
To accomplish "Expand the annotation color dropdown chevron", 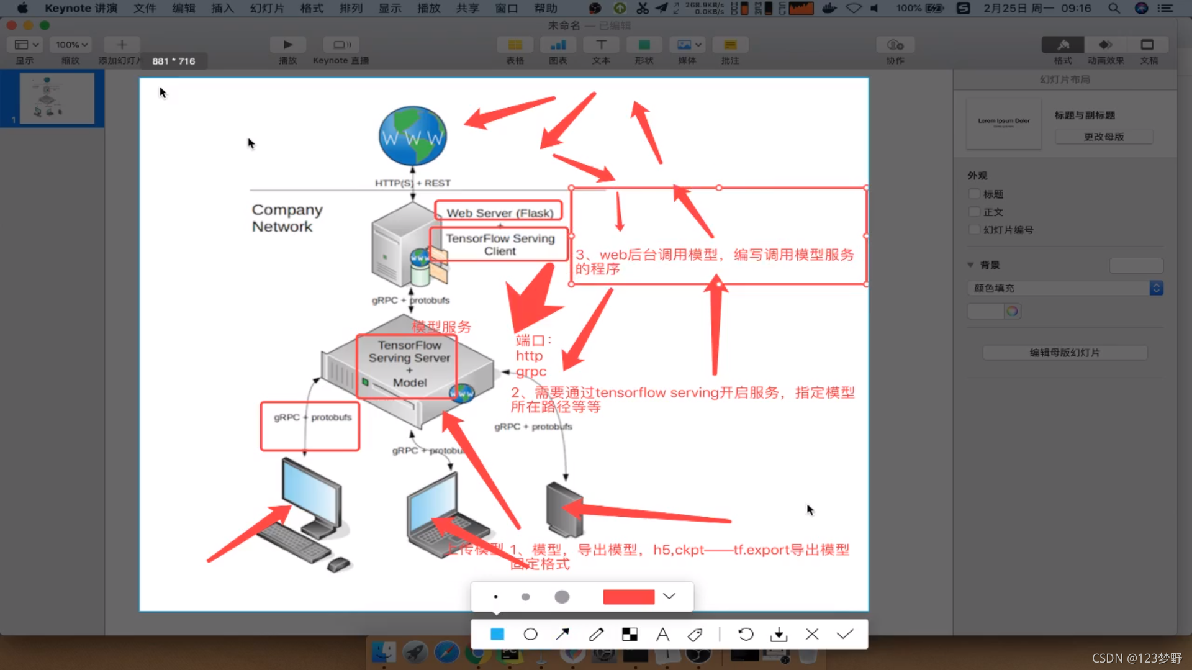I will pyautogui.click(x=669, y=596).
